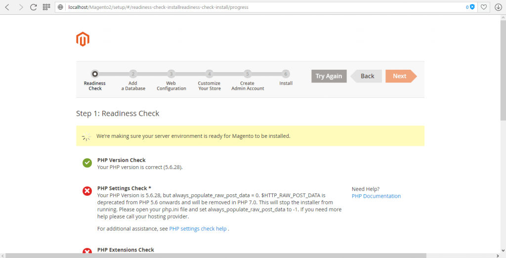Click the scroll down arrow
Viewport: 506px width, 258px height.
click(503, 251)
